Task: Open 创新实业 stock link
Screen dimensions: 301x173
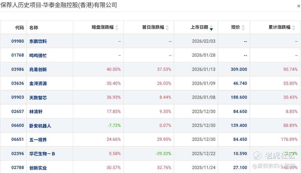Action: [x=38, y=168]
